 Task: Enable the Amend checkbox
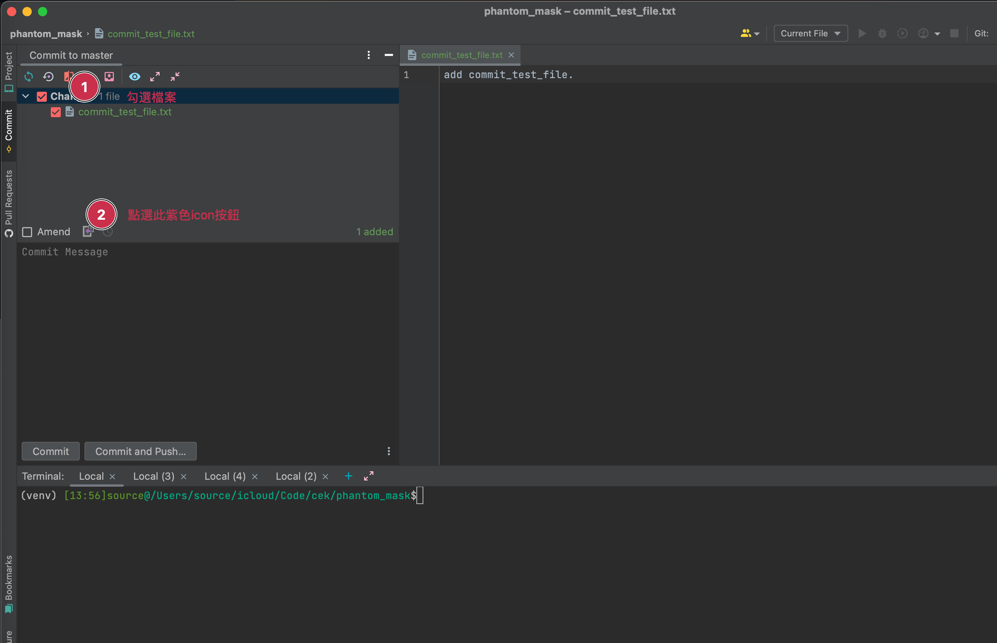[x=27, y=232]
